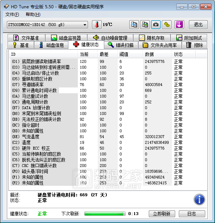Image resolution: width=215 pixels, height=223 pixels.
Task: Click data value 48003584 in seek error row
Action: click(153, 85)
